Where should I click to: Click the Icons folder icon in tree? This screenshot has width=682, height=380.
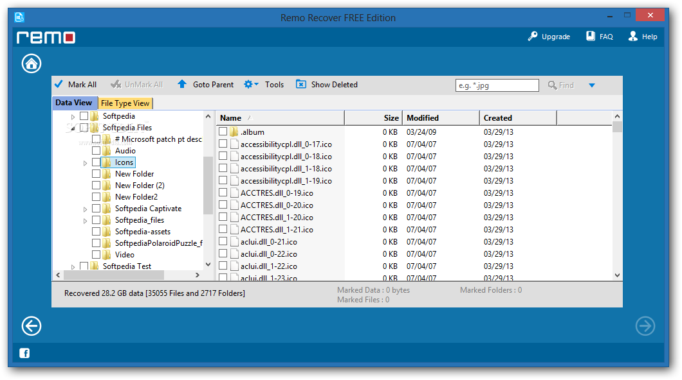pos(107,162)
